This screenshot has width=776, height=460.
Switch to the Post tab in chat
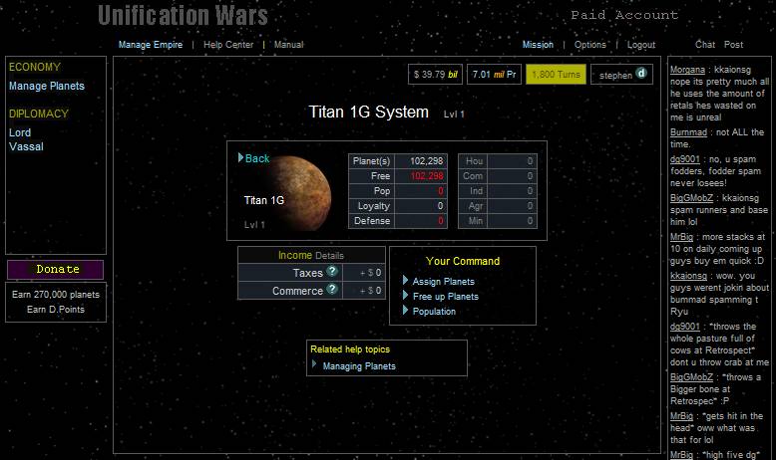733,45
